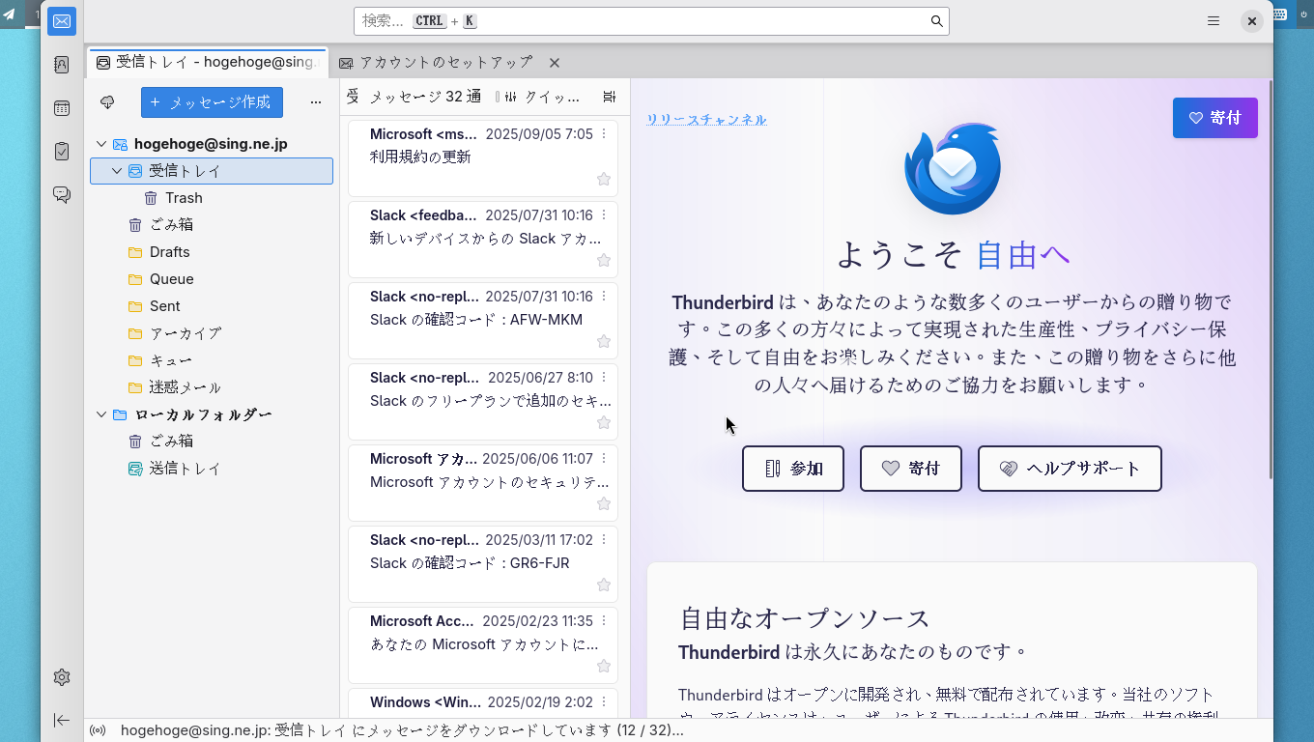The height and width of the screenshot is (742, 1314).
Task: Toggle the クイック… quick filter bar
Action: click(538, 97)
